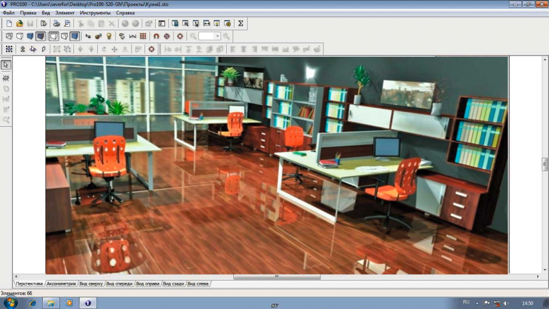This screenshot has height=309, width=549.
Task: Click the dimensions ruler icon
Action: 132,36
